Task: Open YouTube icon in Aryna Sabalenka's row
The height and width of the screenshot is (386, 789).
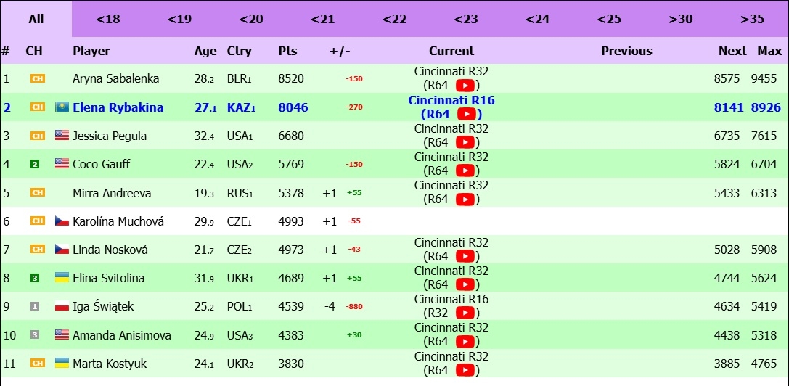Action: point(465,85)
